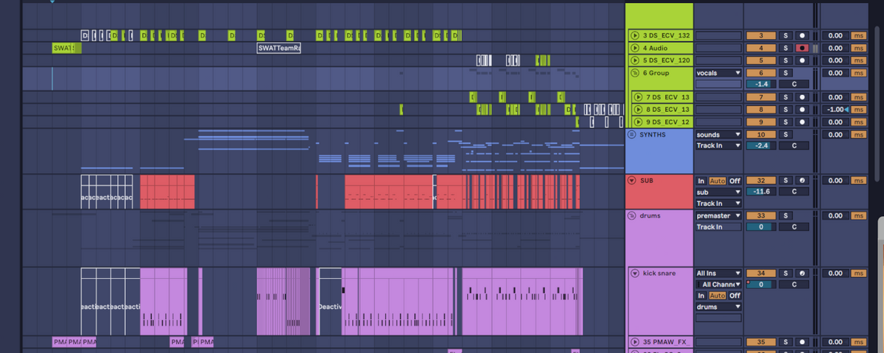Open SUB track's Track In dropdown

click(718, 203)
